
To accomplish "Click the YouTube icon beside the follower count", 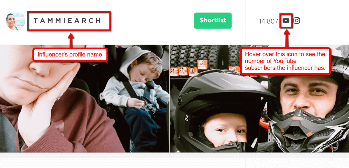I will [x=286, y=21].
